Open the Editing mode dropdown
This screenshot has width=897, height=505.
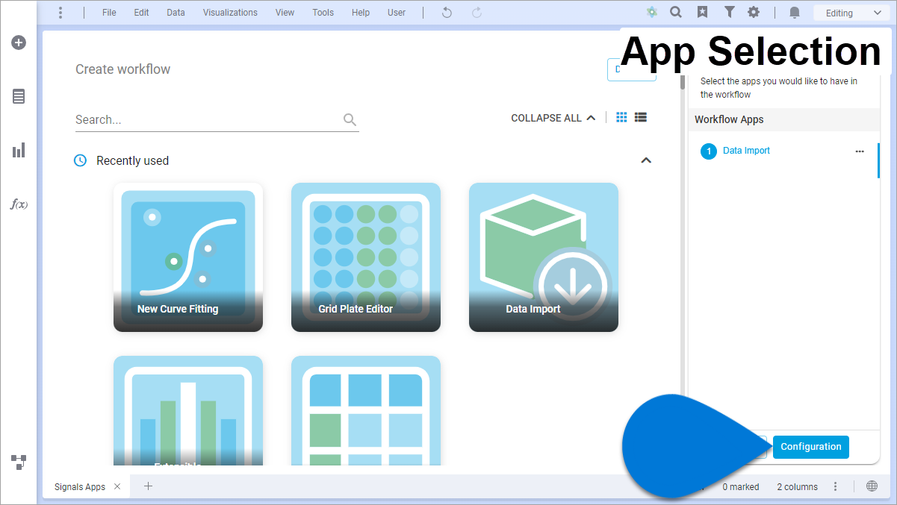[x=852, y=13]
